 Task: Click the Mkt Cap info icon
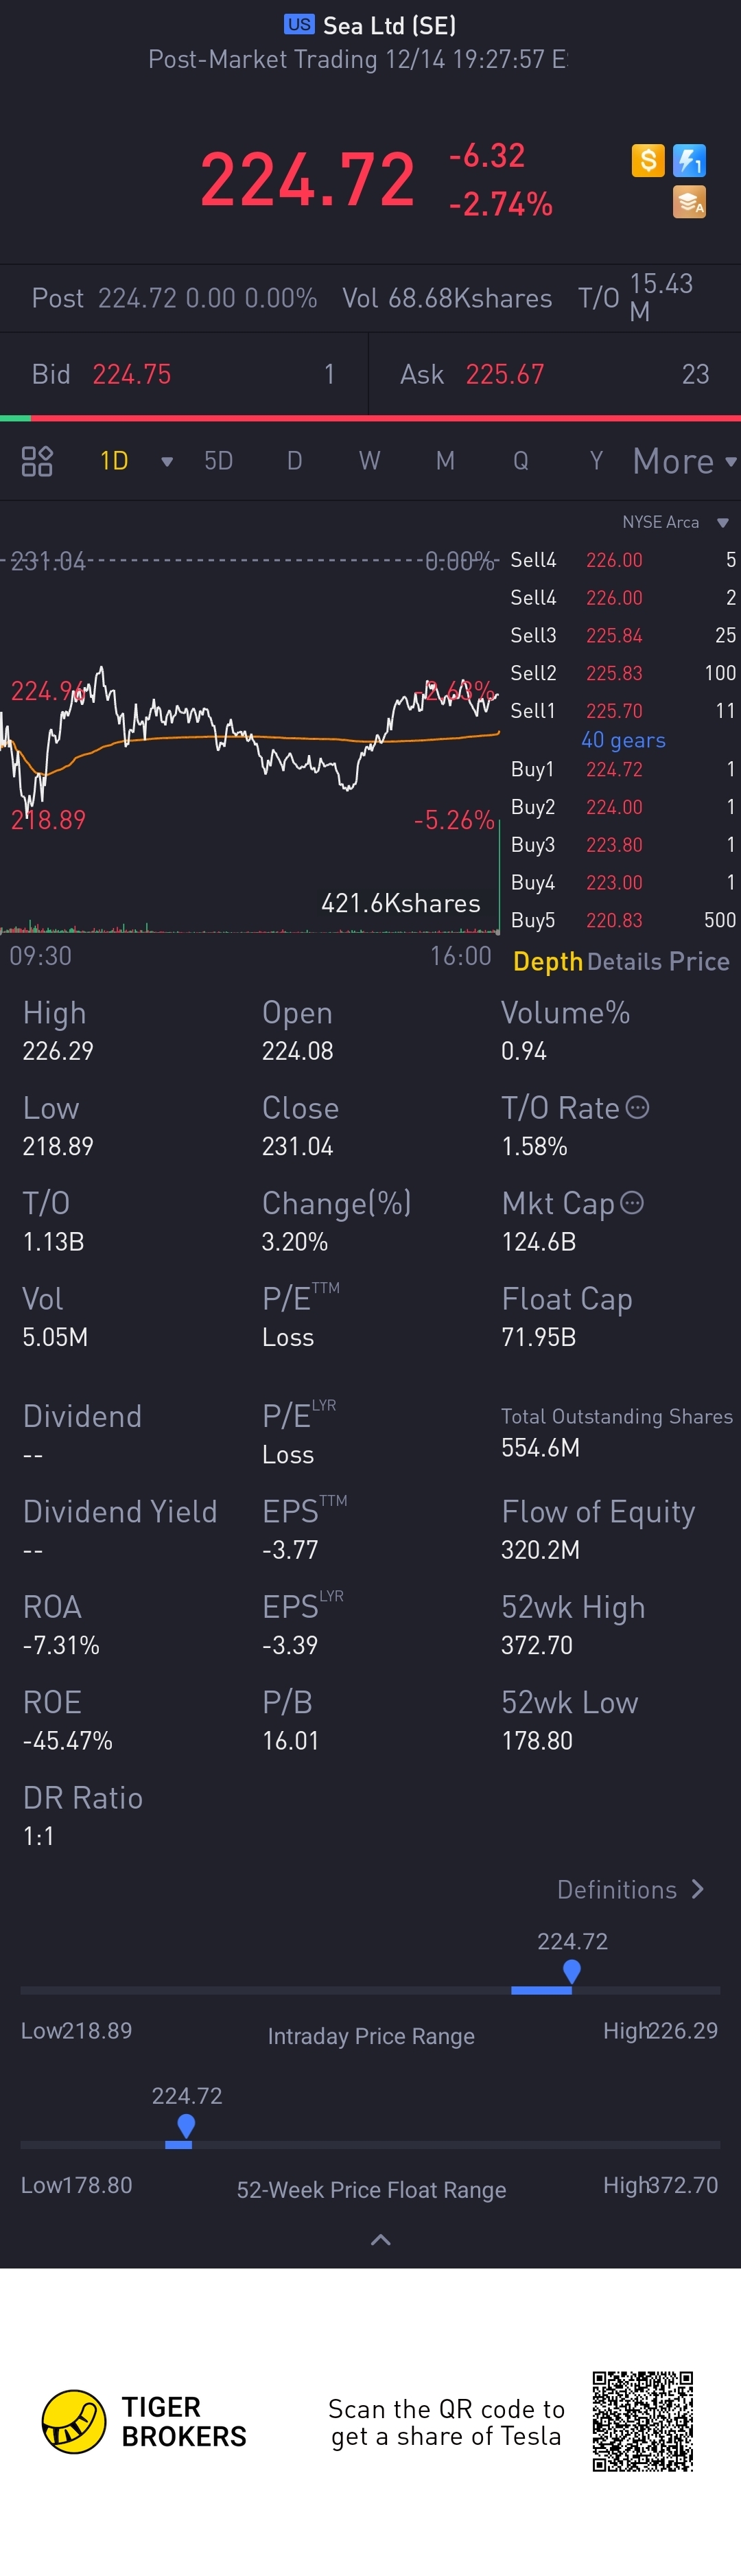(632, 1202)
